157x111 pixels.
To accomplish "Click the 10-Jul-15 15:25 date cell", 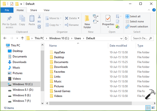I will pos(119,62).
